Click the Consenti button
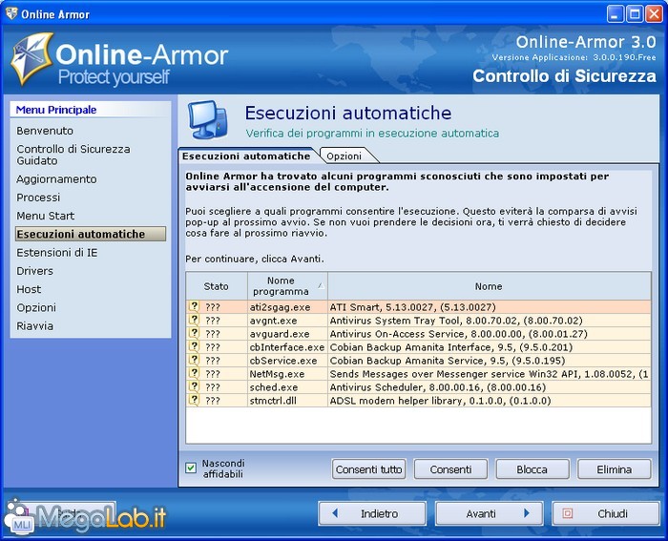The width and height of the screenshot is (668, 541). point(450,469)
